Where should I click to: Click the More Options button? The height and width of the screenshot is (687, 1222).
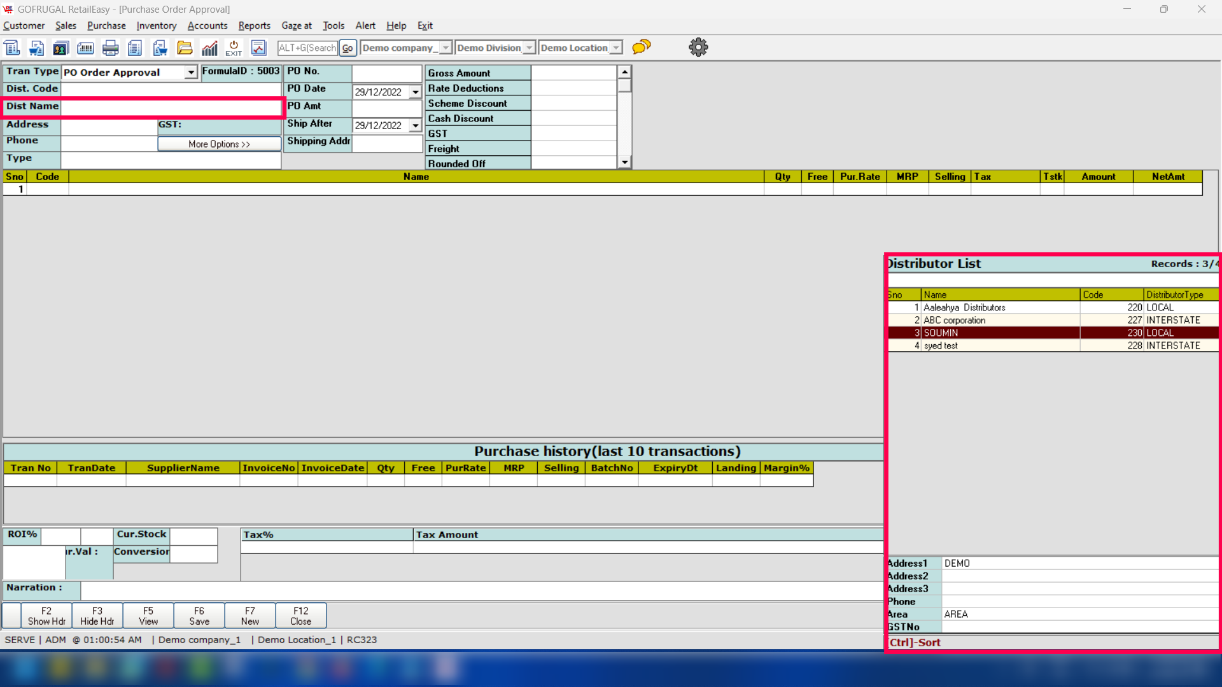click(219, 144)
